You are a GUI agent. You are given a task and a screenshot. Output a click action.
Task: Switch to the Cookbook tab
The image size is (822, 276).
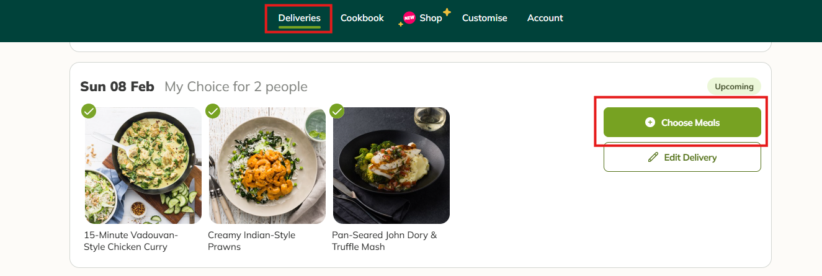[362, 18]
